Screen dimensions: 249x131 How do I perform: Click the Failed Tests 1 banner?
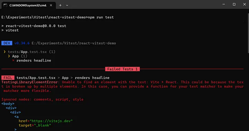[x=122, y=69]
